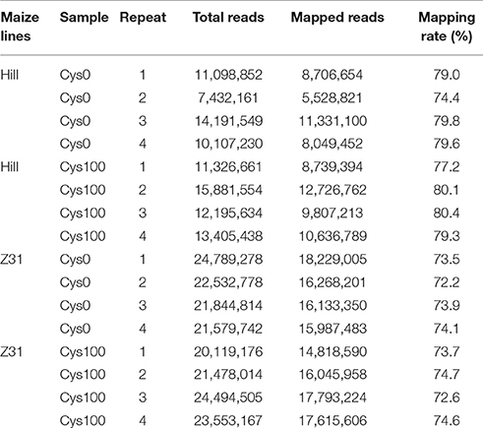The width and height of the screenshot is (483, 428).
Task: Select the Mapping rate (%) header
Action: (447, 27)
